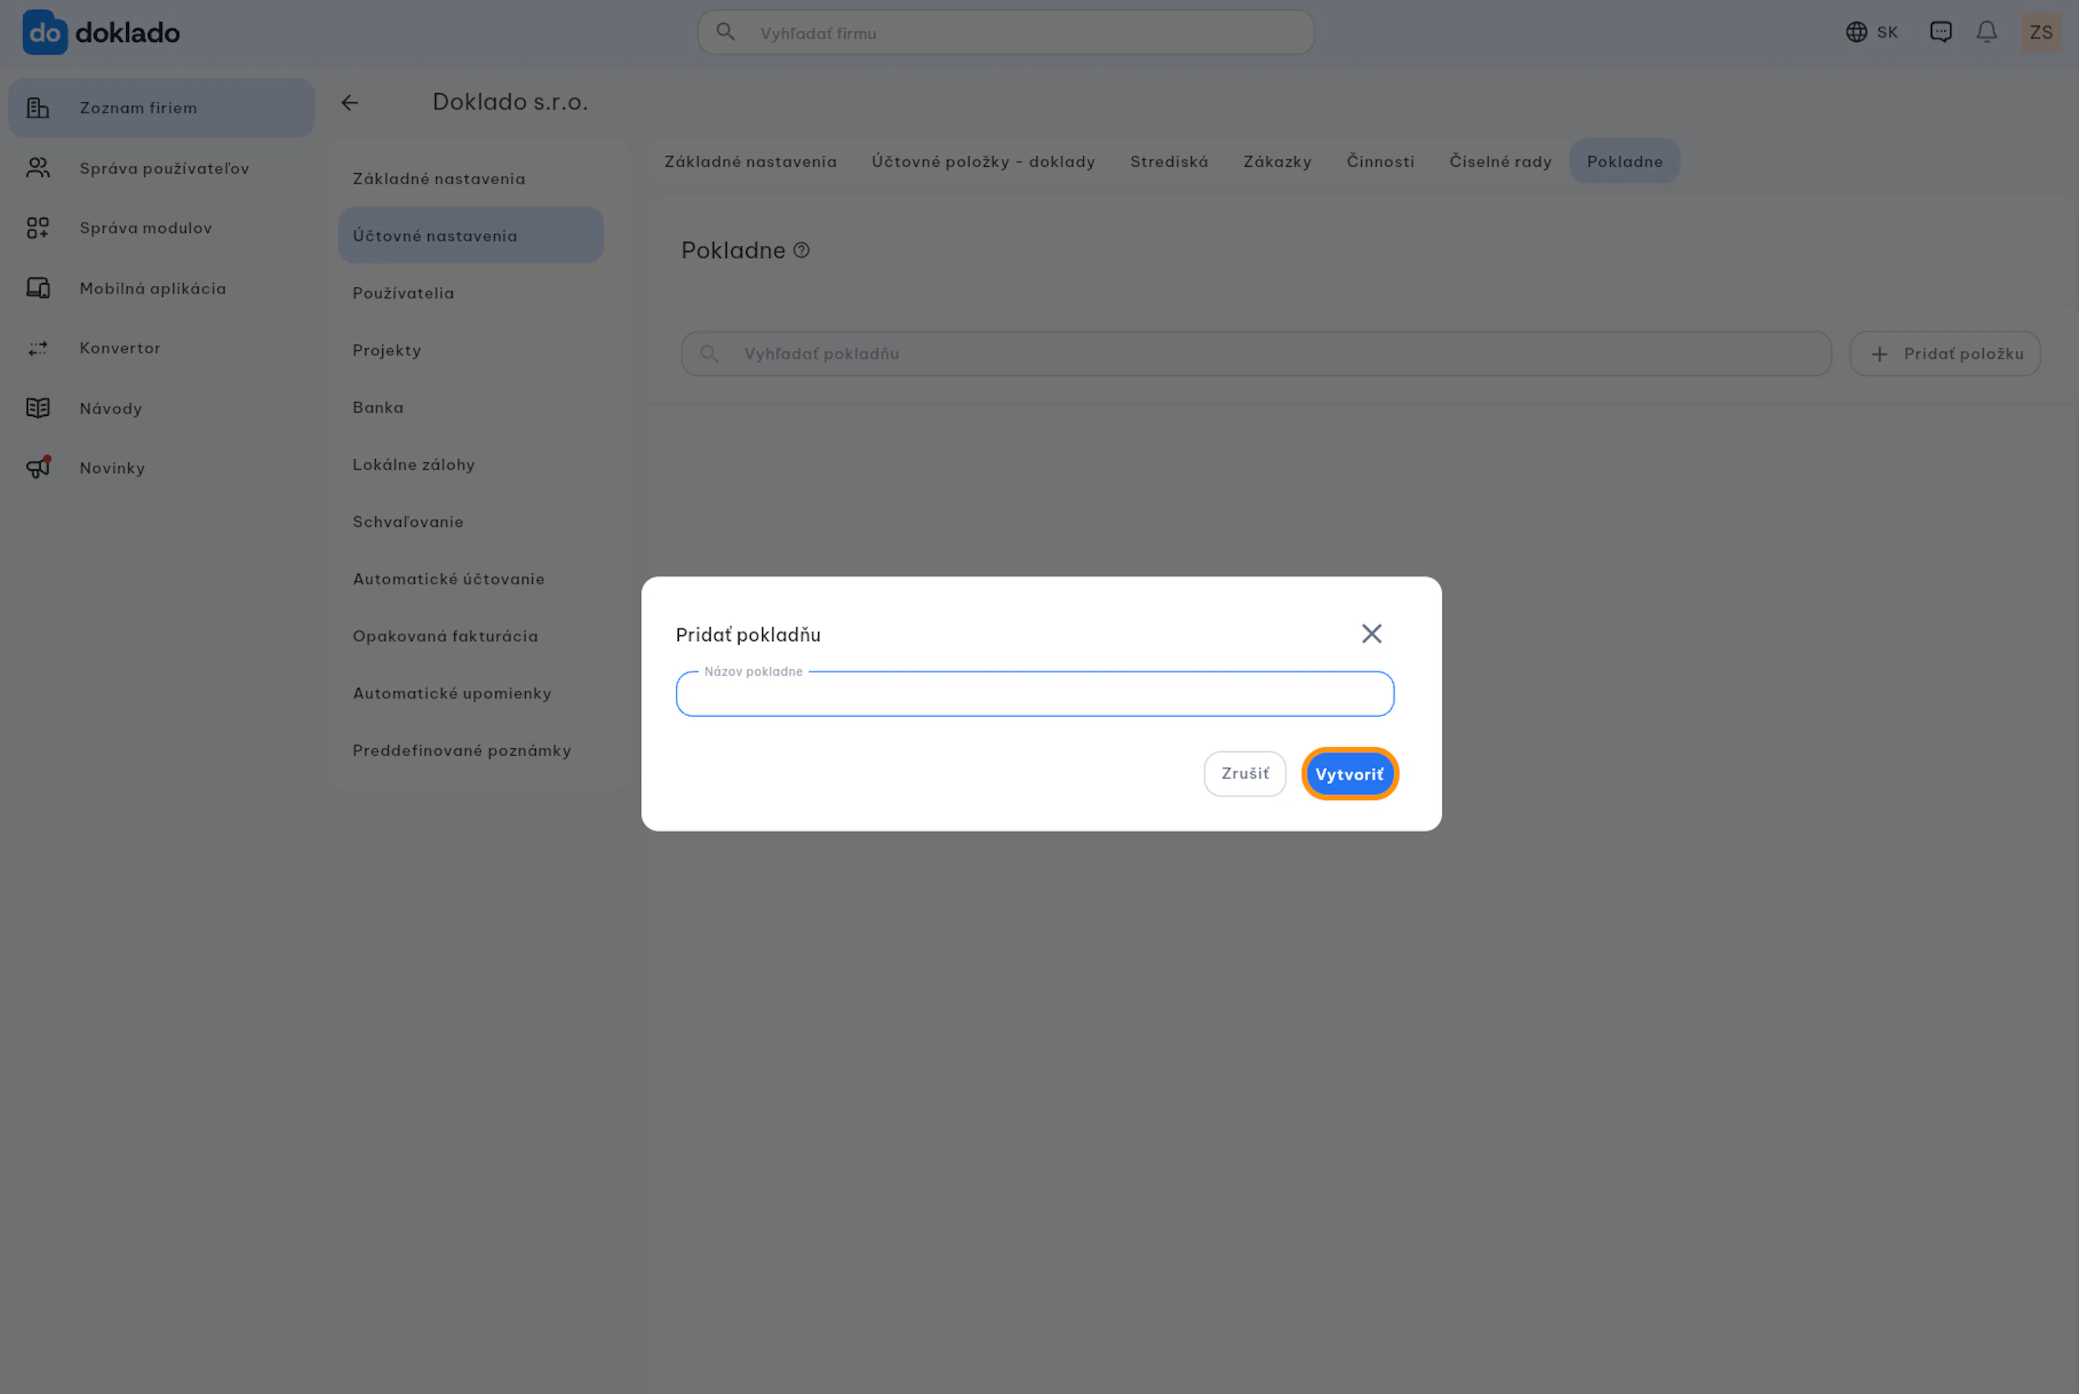Click the Správa modulov grid icon
This screenshot has height=1394, width=2079.
click(38, 227)
